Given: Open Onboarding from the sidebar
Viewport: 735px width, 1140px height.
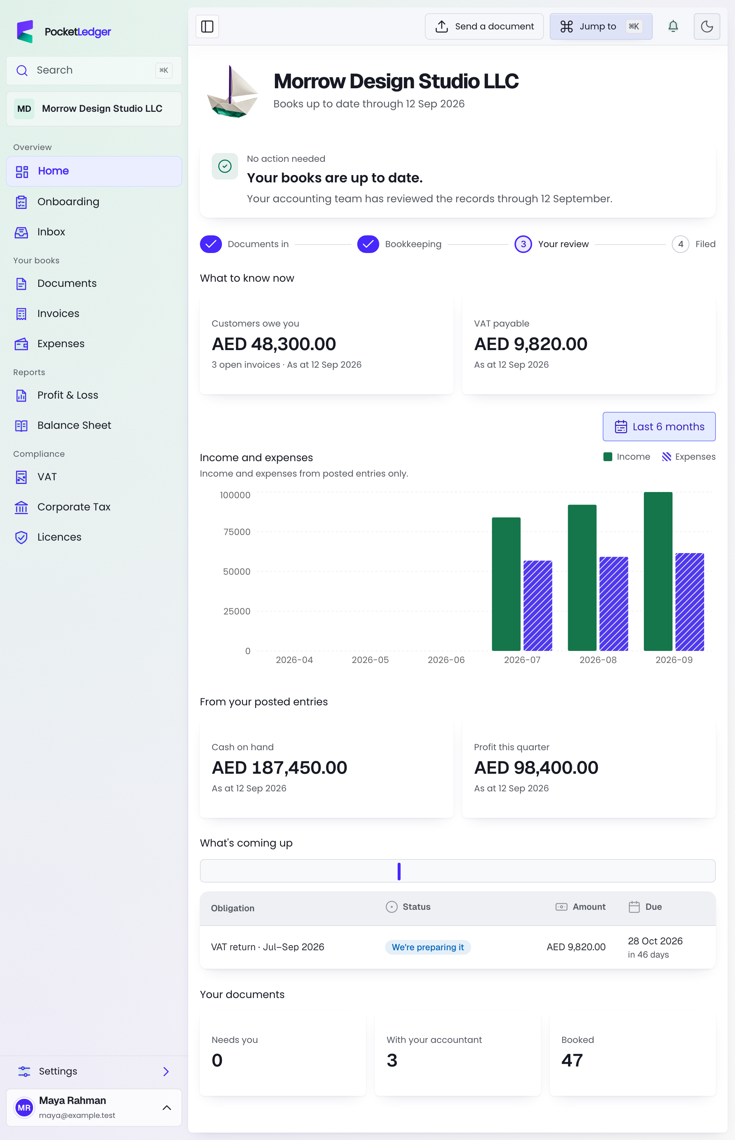Looking at the screenshot, I should (94, 202).
